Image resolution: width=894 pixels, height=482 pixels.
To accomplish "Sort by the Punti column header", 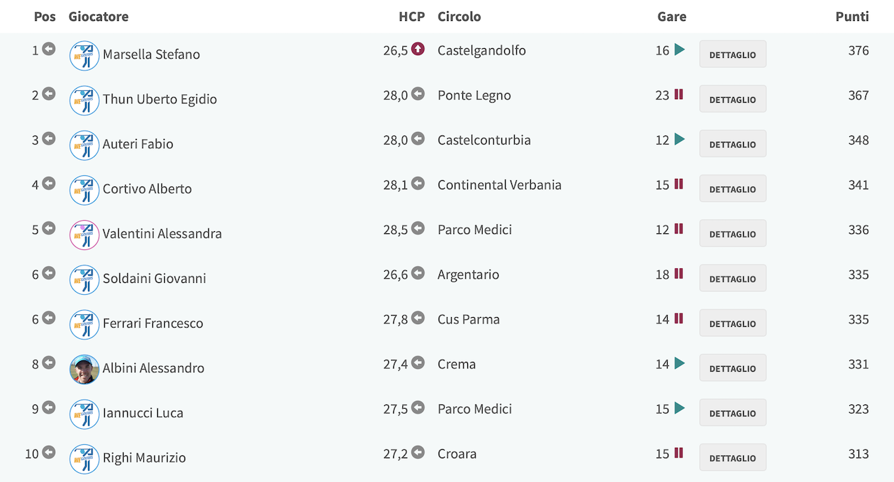I will (852, 16).
